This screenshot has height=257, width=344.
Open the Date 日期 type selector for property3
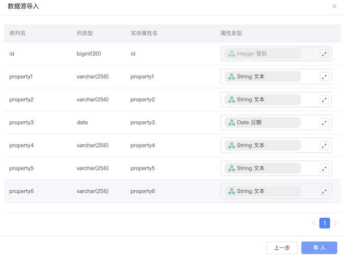(263, 122)
